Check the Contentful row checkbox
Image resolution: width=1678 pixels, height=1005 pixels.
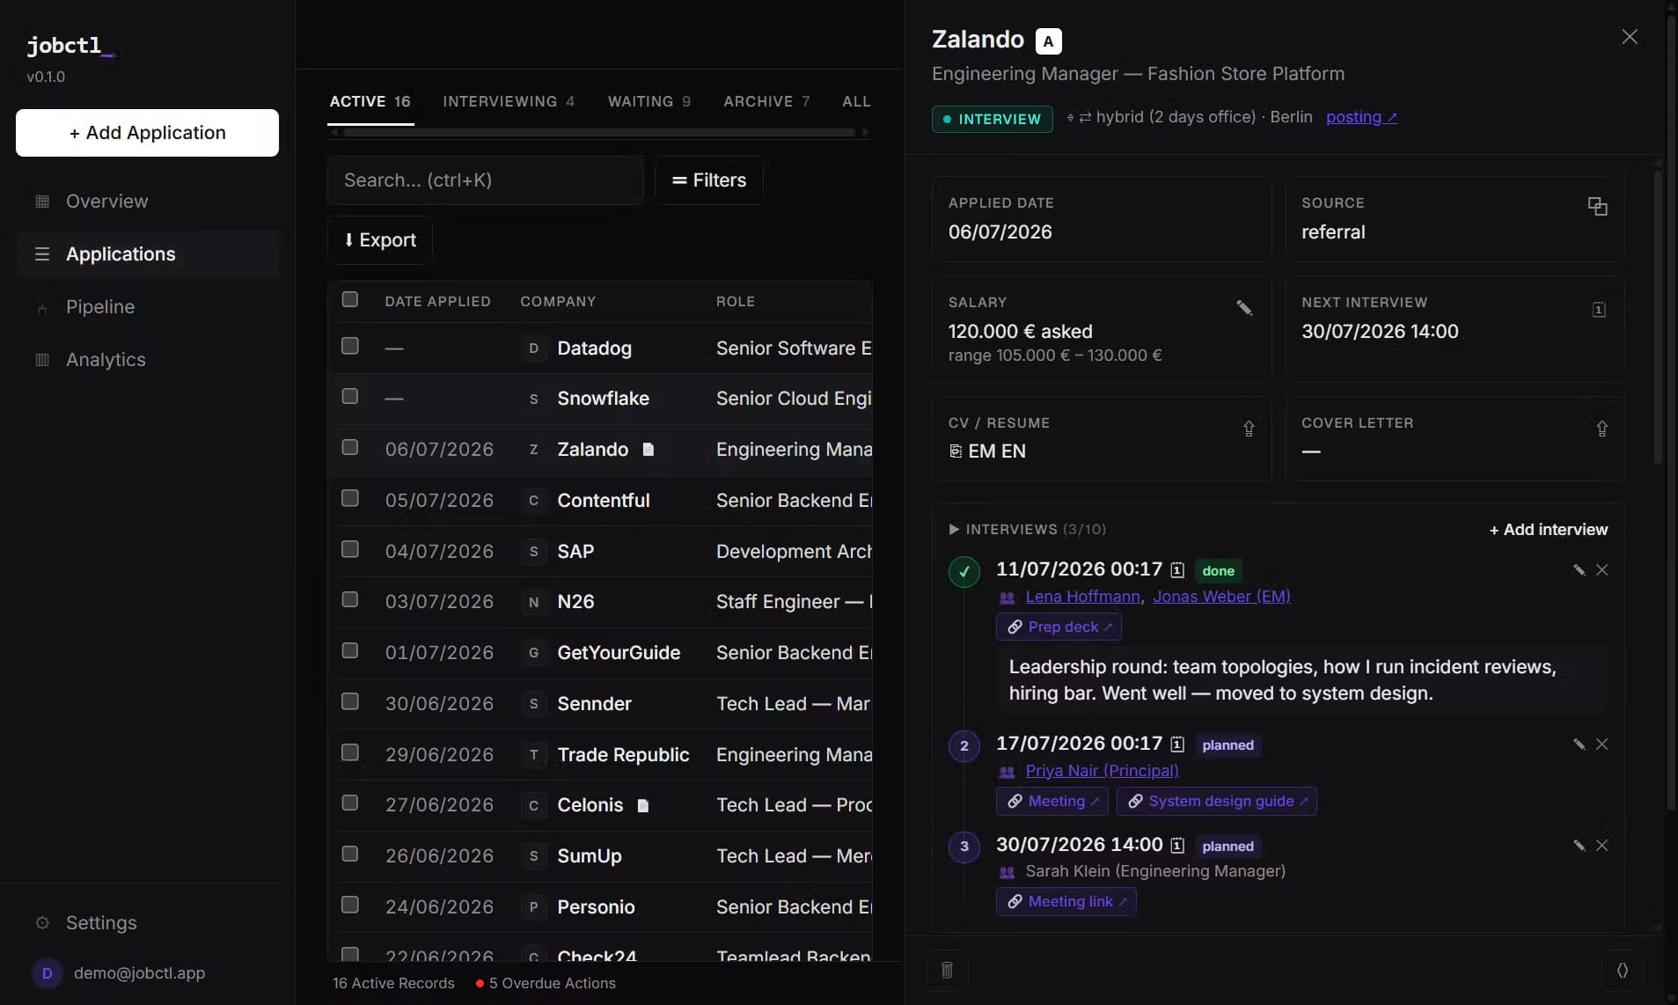click(x=350, y=498)
